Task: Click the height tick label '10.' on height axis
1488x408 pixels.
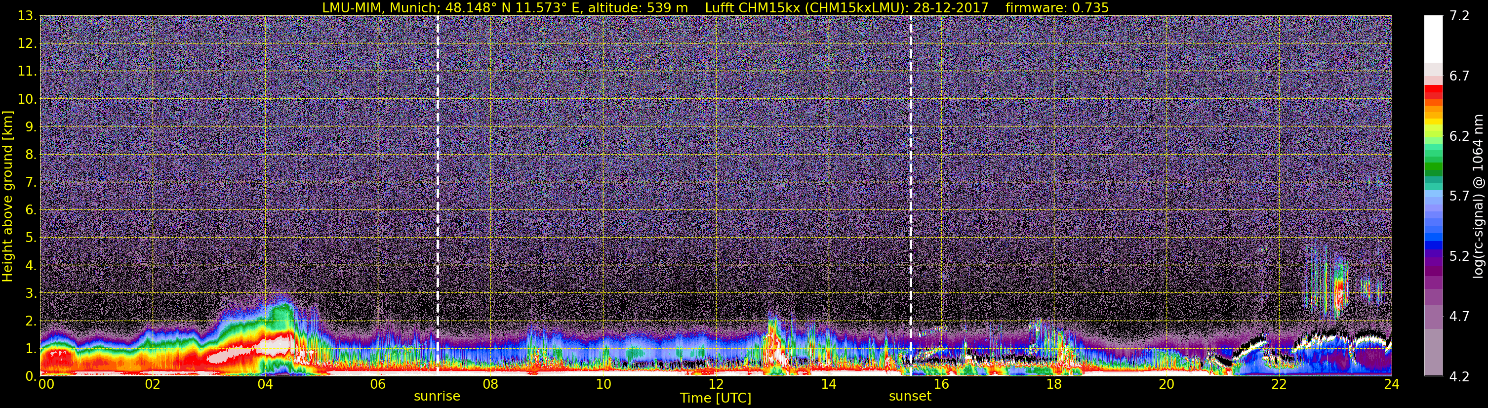Action: 27,99
